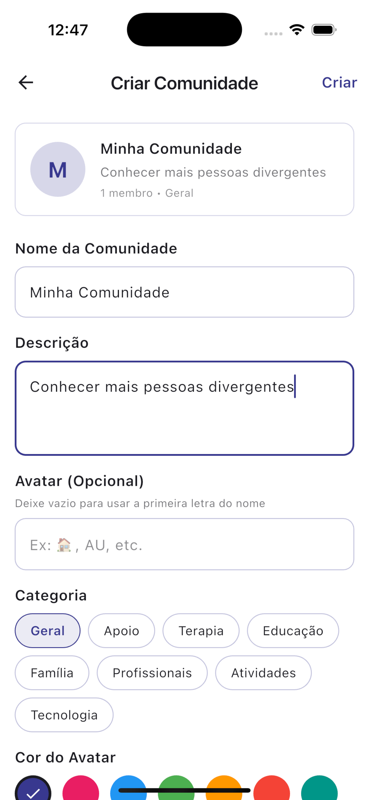Select the Geral category chip
This screenshot has width=369, height=800.
click(x=48, y=631)
